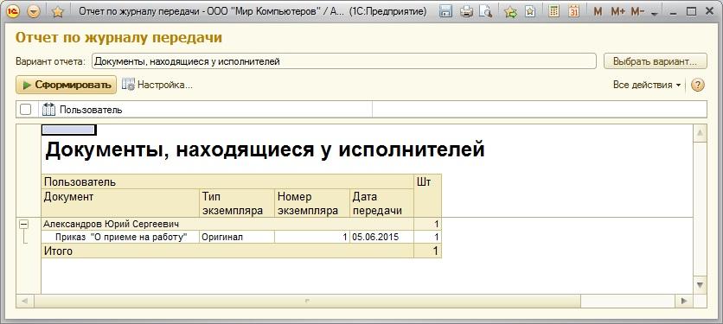This screenshot has height=324, width=723.
Task: Enable the 'Пользователь' filter checkbox
Action: click(25, 110)
